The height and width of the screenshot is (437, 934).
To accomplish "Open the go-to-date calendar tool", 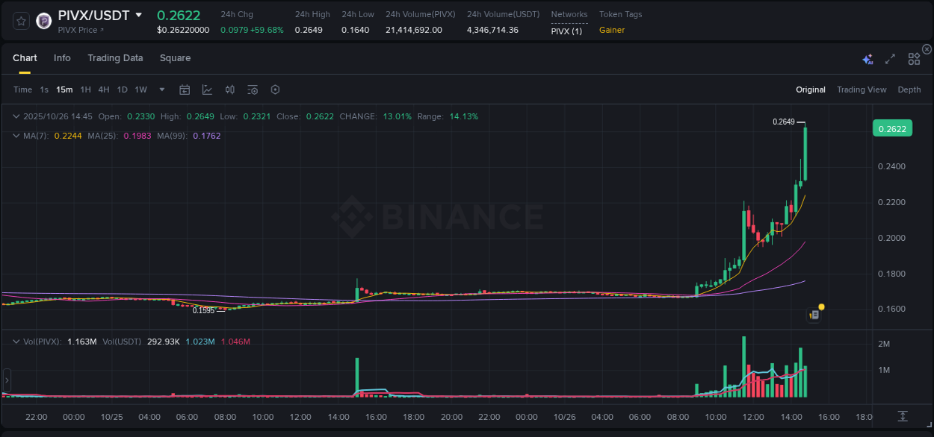I will [x=185, y=89].
